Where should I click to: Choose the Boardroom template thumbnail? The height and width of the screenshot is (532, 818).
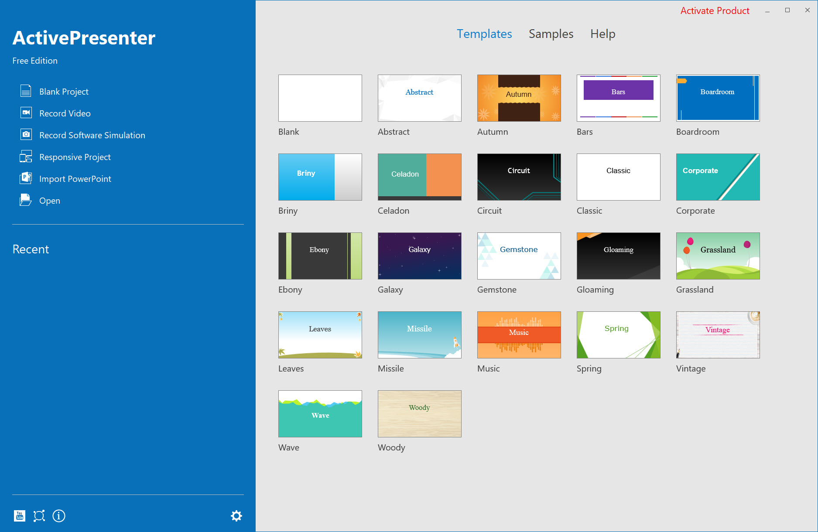pyautogui.click(x=718, y=98)
